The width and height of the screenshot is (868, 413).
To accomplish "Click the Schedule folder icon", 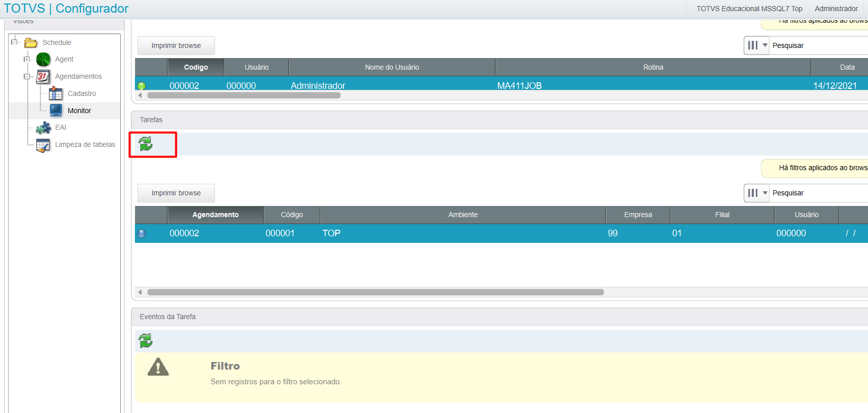I will point(31,43).
